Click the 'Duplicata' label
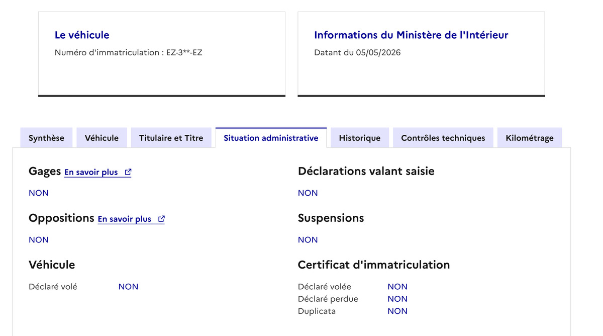The width and height of the screenshot is (603, 336). (x=317, y=311)
